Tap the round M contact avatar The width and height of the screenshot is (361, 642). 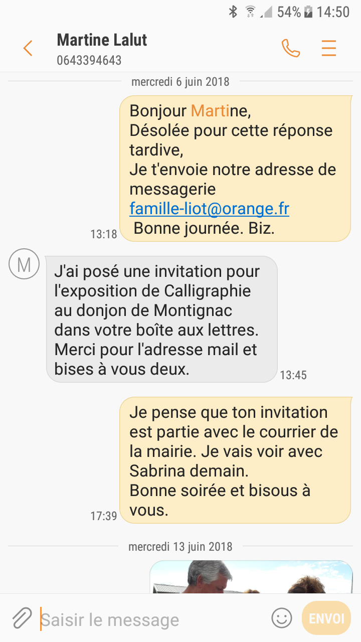point(24,264)
